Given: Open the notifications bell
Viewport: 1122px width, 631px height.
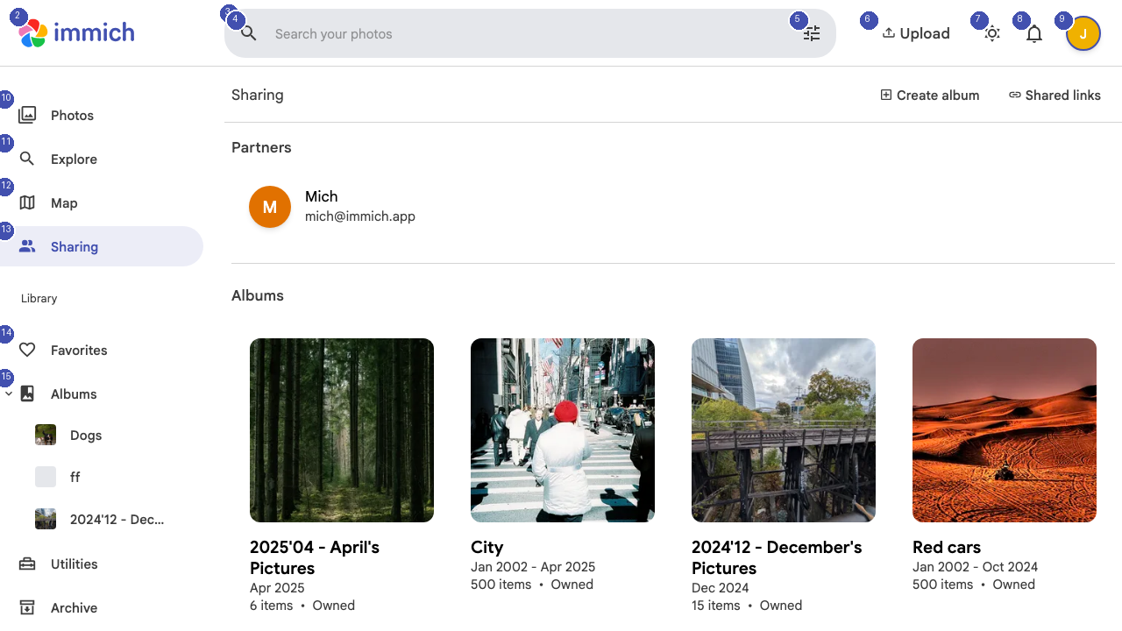Looking at the screenshot, I should (1034, 32).
